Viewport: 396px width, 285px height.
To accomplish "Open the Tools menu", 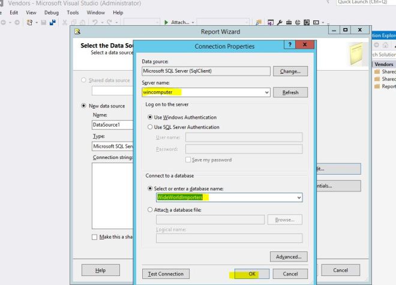I will [73, 12].
